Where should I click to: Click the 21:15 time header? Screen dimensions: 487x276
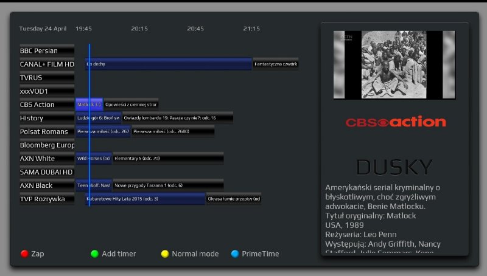point(251,29)
